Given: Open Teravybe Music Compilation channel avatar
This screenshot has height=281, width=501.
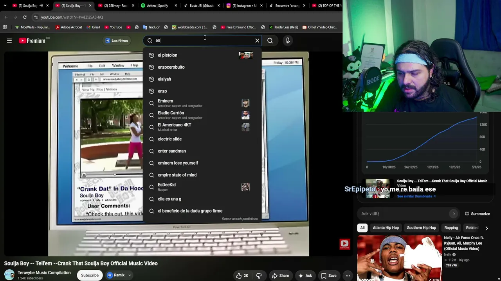Looking at the screenshot, I should (x=9, y=275).
